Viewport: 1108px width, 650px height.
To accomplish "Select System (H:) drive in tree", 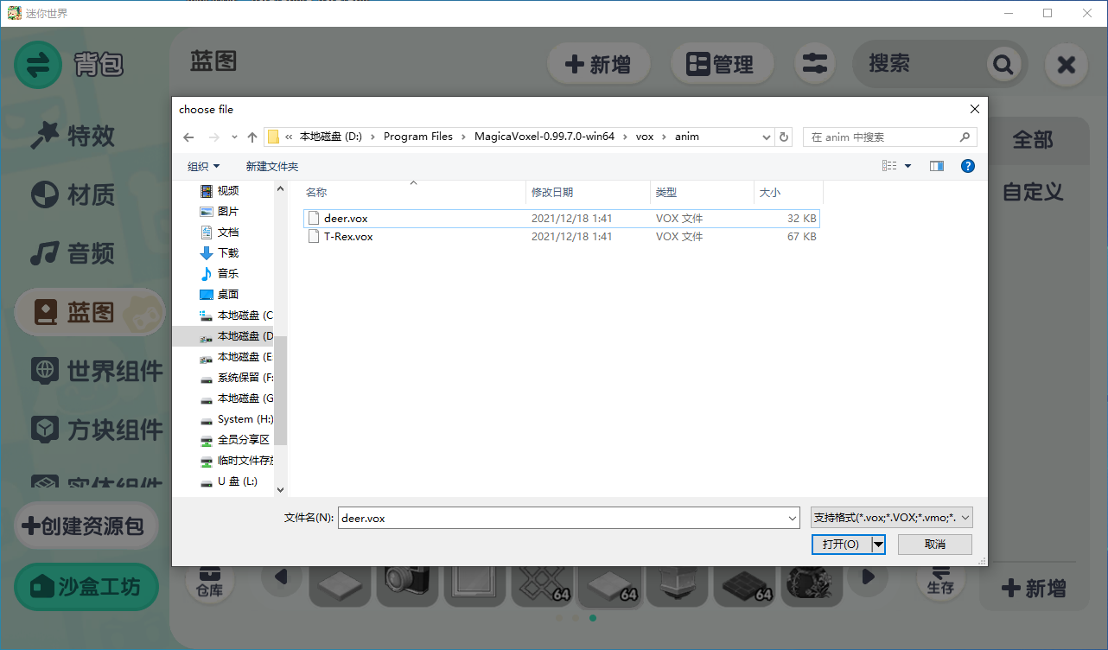I will click(x=235, y=419).
